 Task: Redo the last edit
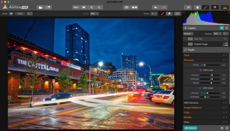pyautogui.click(x=163, y=7)
